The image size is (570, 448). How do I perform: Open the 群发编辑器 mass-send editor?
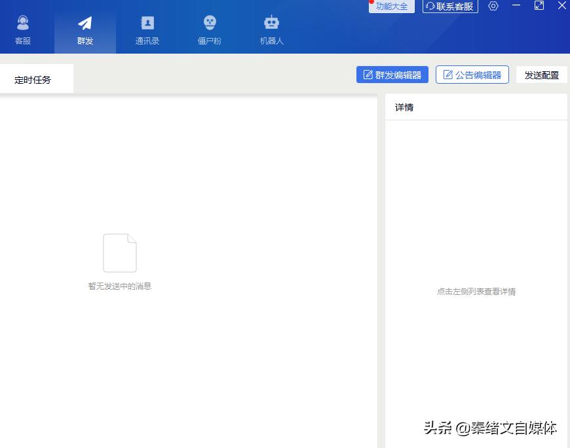(392, 74)
